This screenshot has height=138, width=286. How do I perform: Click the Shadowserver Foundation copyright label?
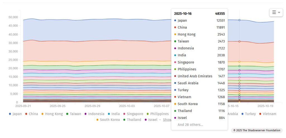(x=256, y=130)
